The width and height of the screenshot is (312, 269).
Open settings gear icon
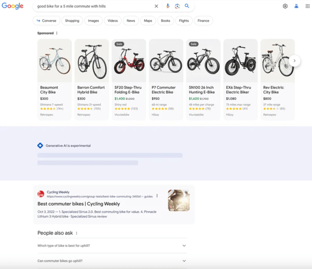[285, 6]
